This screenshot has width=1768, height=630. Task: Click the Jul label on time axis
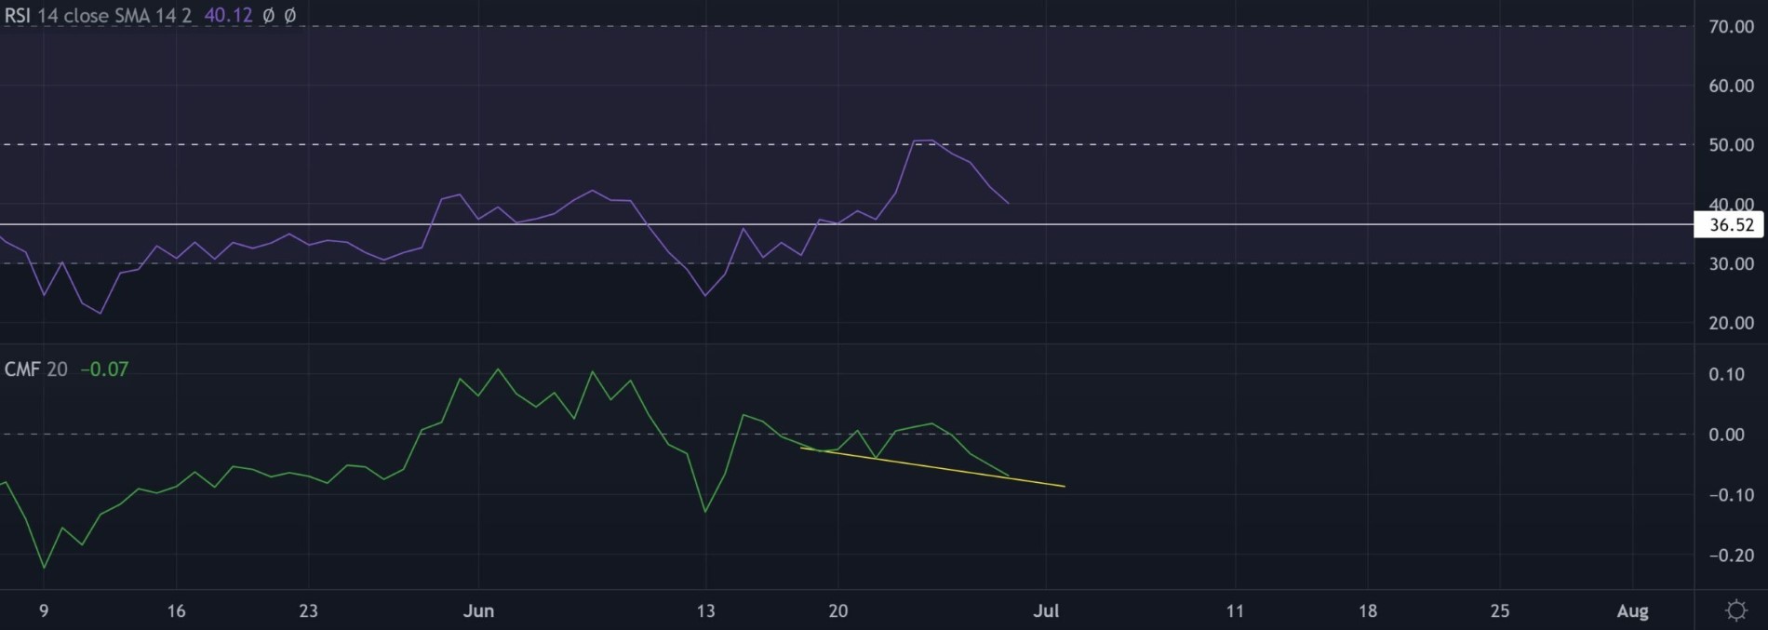point(1047,611)
